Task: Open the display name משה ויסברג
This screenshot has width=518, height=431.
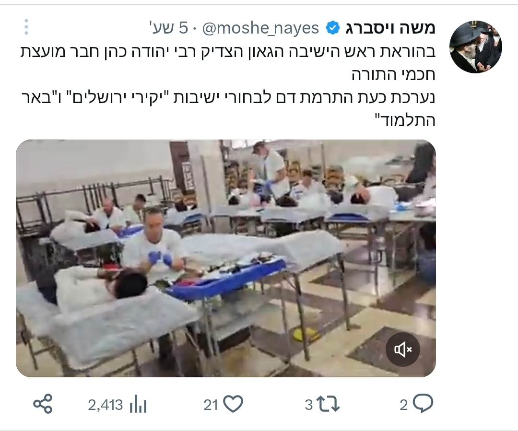Action: [390, 28]
